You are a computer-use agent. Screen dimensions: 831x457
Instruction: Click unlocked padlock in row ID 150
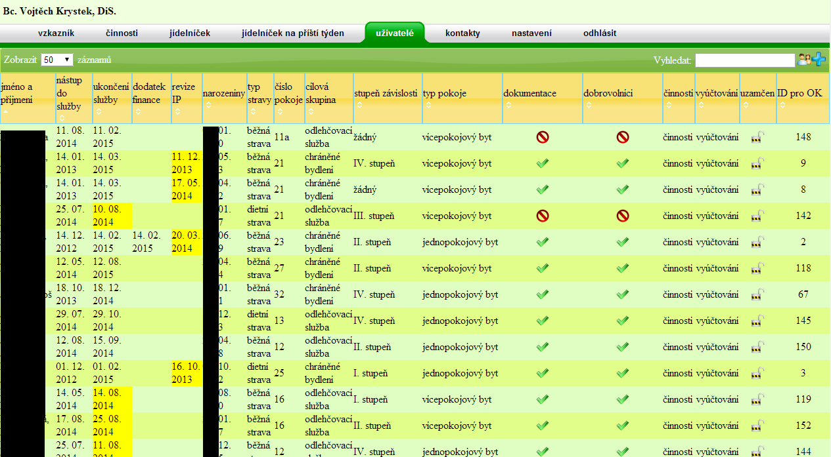tap(757, 347)
